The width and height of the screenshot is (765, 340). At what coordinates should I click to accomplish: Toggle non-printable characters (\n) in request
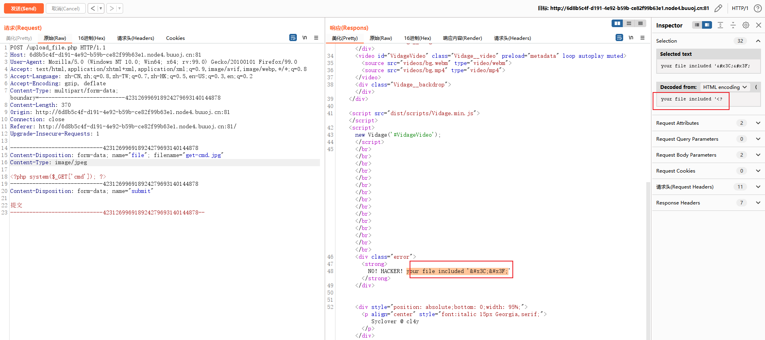305,37
